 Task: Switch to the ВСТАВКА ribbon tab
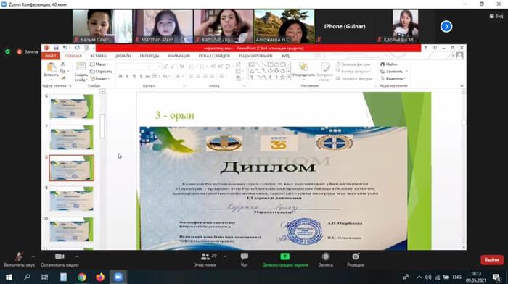click(x=99, y=56)
